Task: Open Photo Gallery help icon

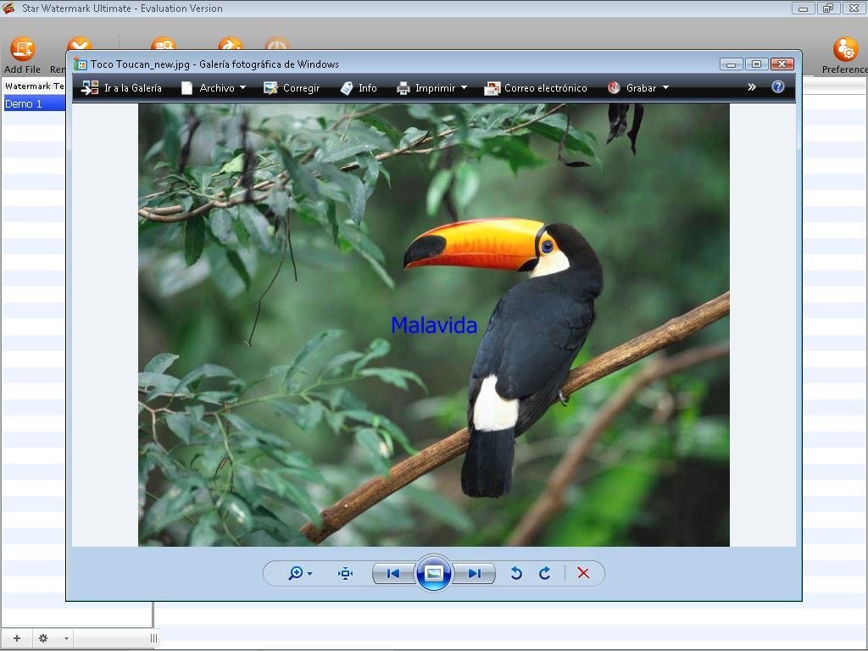Action: tap(778, 87)
